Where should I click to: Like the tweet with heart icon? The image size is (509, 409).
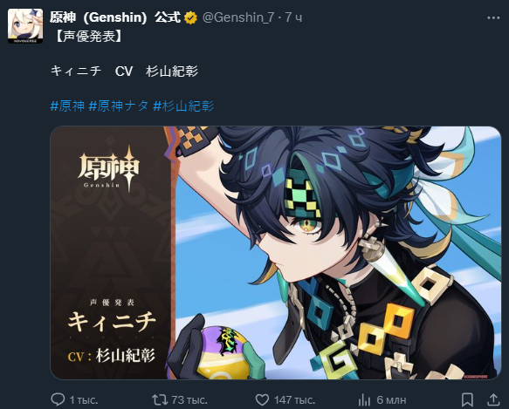(262, 400)
